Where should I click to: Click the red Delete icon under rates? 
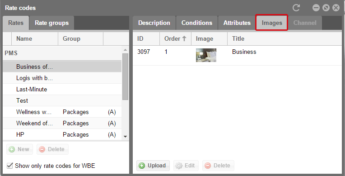[x=42, y=149]
